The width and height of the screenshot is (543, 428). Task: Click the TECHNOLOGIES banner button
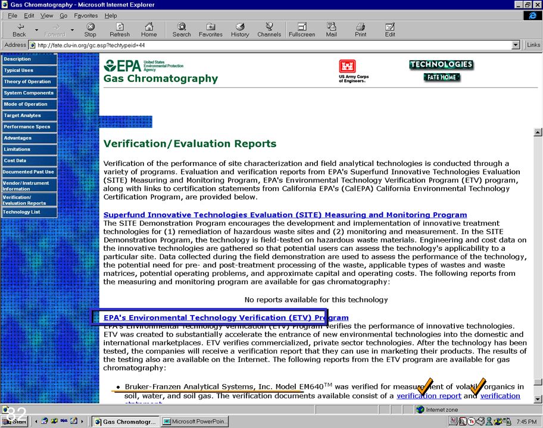tap(441, 64)
